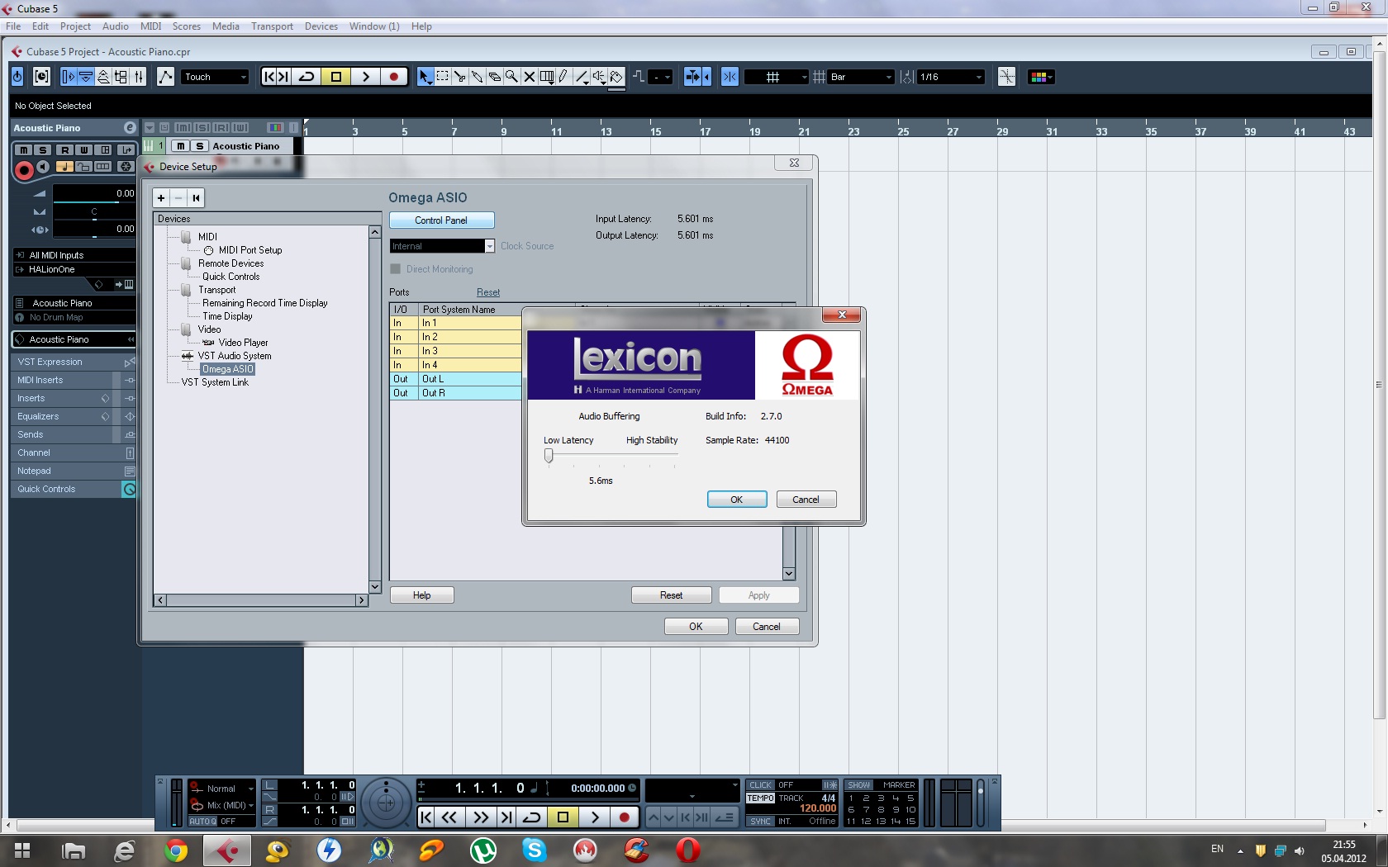The height and width of the screenshot is (867, 1388).
Task: Open All MIDI Inputs routing dropdown
Action: 74,255
